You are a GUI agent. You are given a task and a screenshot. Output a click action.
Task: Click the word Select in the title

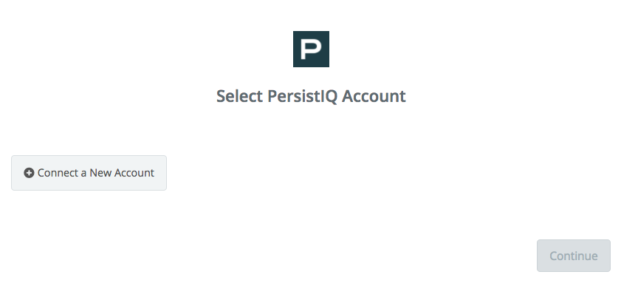pyautogui.click(x=239, y=96)
